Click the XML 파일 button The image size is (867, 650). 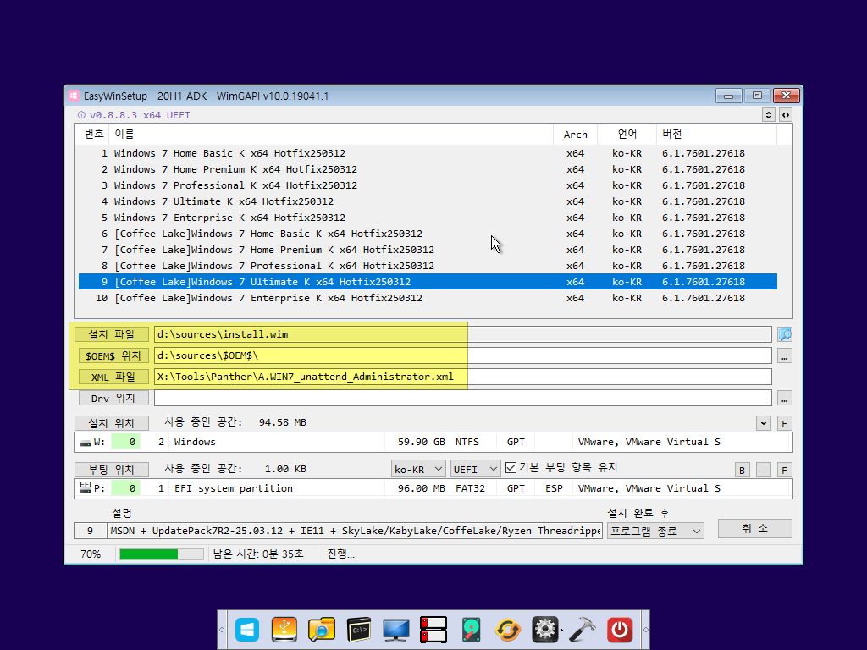(112, 377)
